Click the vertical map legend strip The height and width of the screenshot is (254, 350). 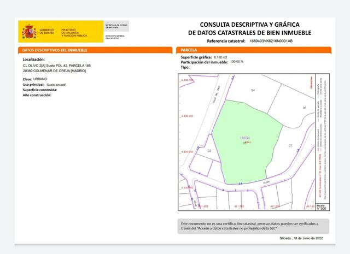click(323, 138)
